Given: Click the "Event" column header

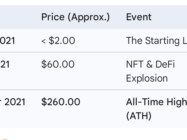Looking at the screenshot, I should coord(139,17).
